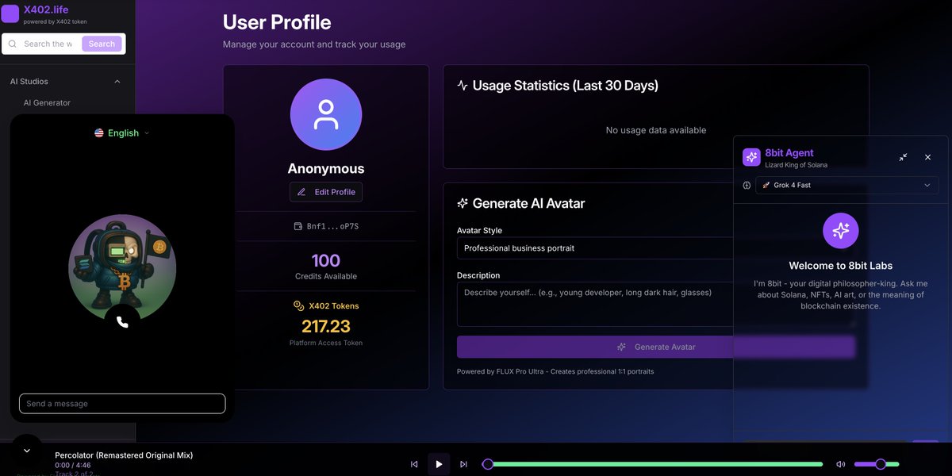The height and width of the screenshot is (476, 952).
Task: Click the X402.life purple logo icon
Action: pyautogui.click(x=10, y=13)
